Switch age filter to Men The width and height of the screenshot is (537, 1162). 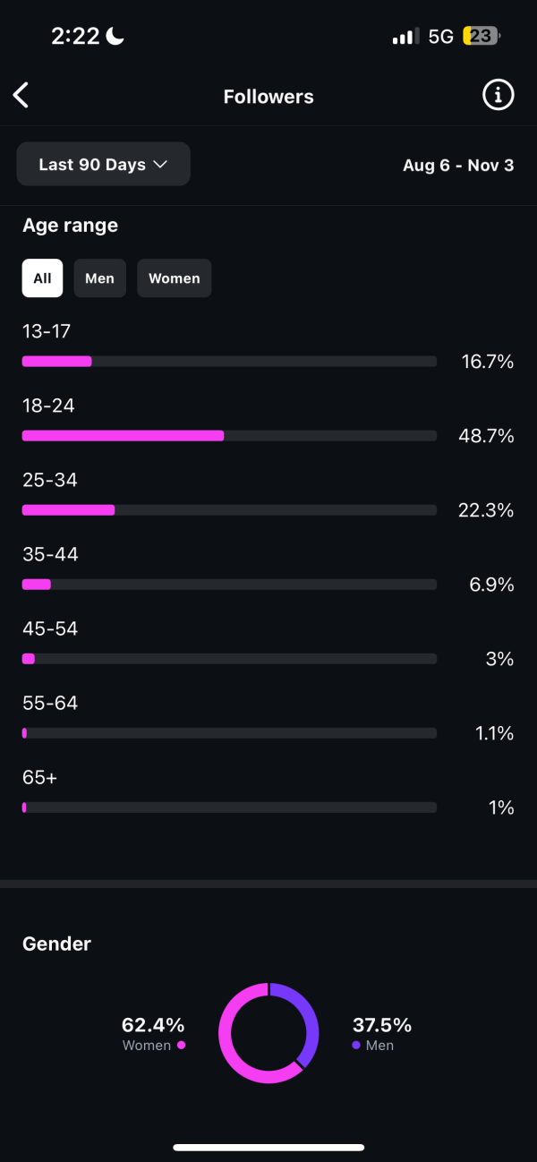[99, 278]
